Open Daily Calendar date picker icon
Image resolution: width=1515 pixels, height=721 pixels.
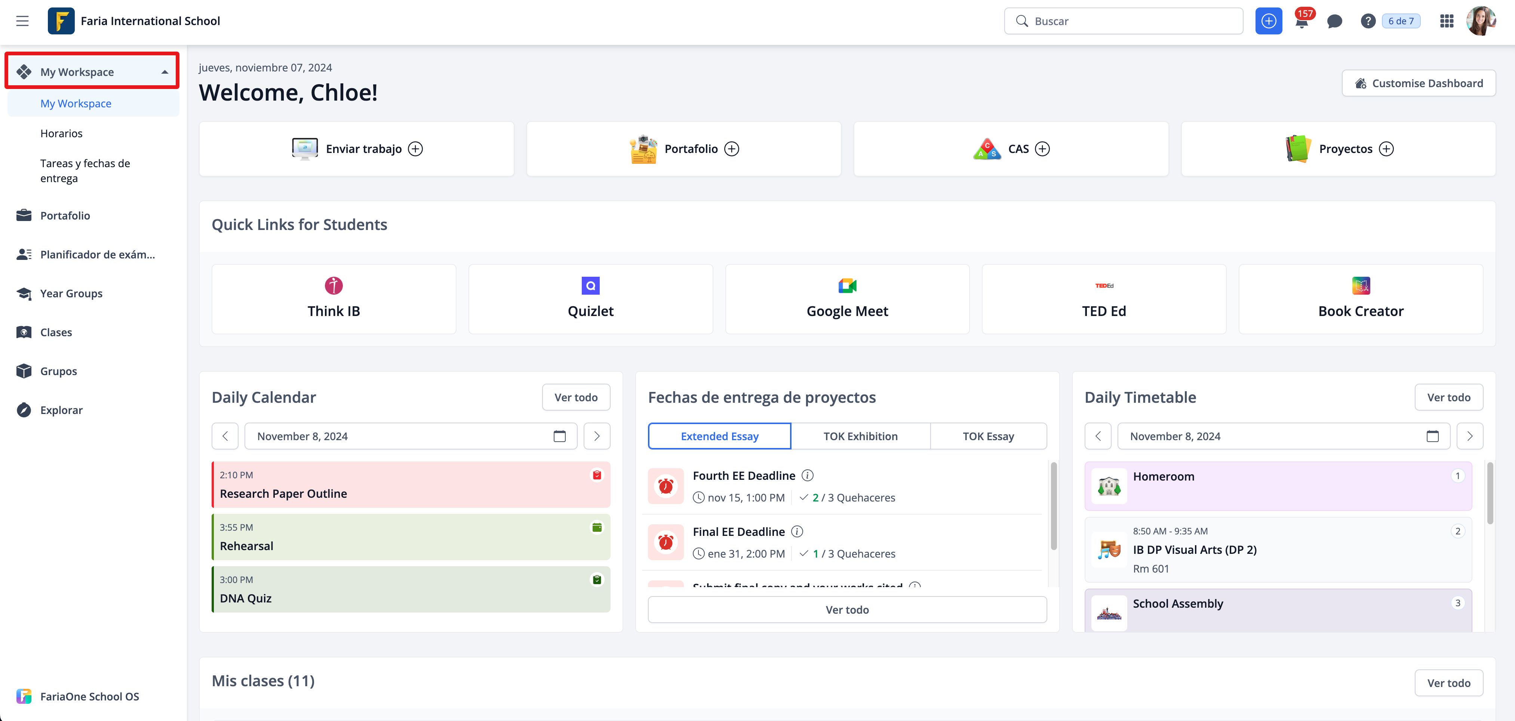[559, 436]
